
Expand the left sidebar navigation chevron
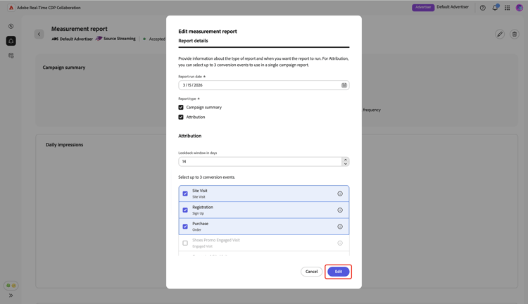click(x=11, y=296)
